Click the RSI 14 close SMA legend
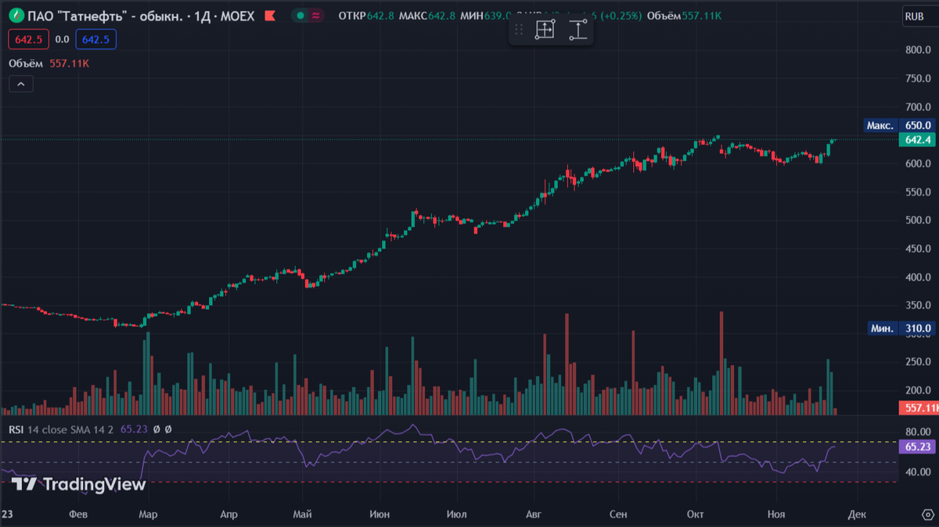 (62, 429)
